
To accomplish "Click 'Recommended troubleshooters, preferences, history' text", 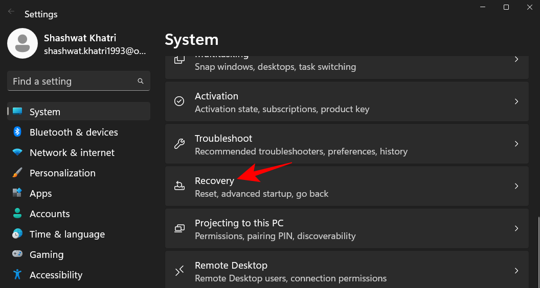I will (x=301, y=151).
